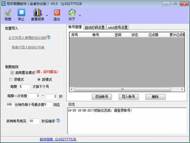This screenshot has height=143, width=190.
Task: Open the 从文件导入要赞的评论链接 link
Action: (27, 38)
